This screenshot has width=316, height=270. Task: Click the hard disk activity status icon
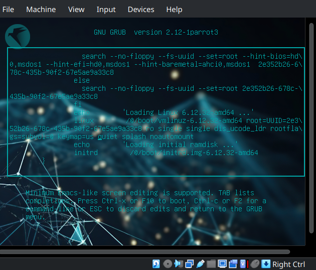pos(156,264)
